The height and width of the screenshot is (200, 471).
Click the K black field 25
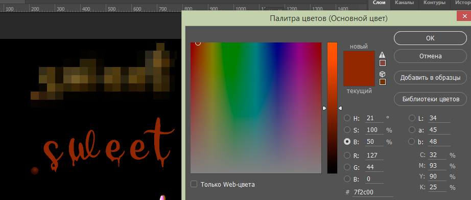point(437,187)
